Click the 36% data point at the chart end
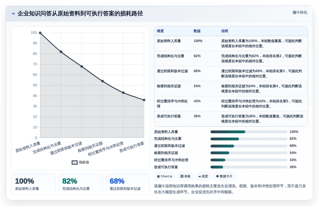This screenshot has width=319, height=206. point(144,100)
